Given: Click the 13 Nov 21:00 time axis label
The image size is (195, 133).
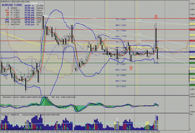Looking at the screenshot, I should coord(45,132).
